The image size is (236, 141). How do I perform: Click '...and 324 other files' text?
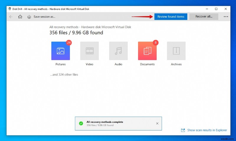(x=64, y=74)
